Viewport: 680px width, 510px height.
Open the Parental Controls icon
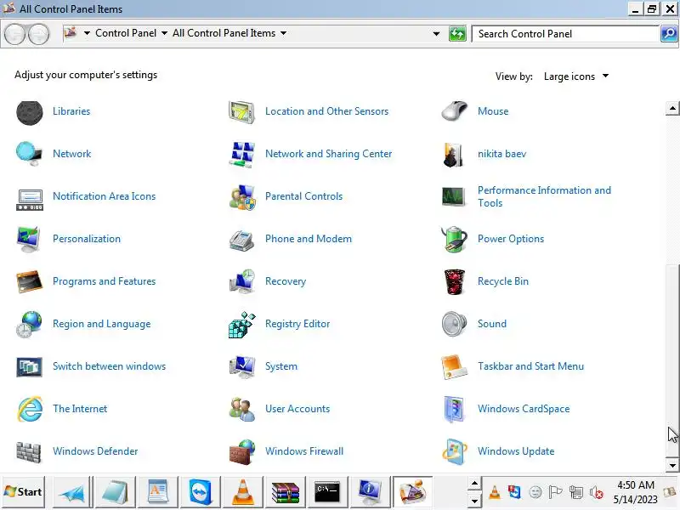(x=242, y=197)
